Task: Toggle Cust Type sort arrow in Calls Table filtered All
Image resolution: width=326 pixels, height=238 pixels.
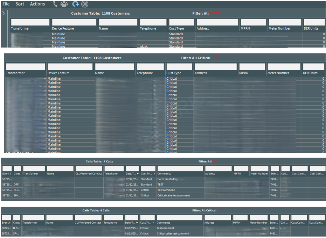Action: pyautogui.click(x=153, y=174)
